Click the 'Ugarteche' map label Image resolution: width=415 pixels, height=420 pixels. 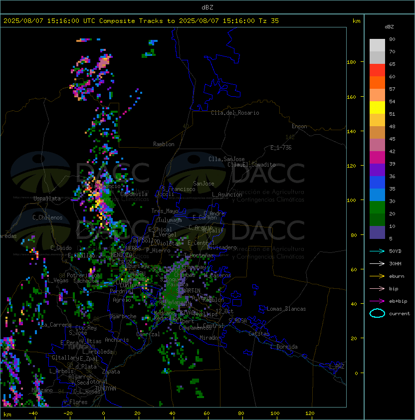point(123,316)
